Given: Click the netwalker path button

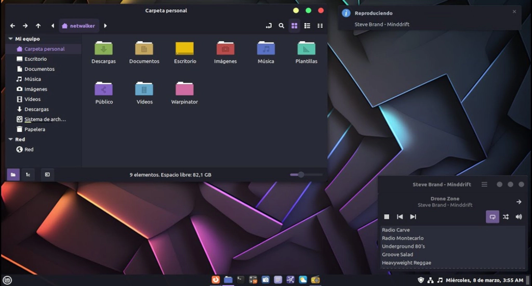Looking at the screenshot, I should click(x=78, y=25).
